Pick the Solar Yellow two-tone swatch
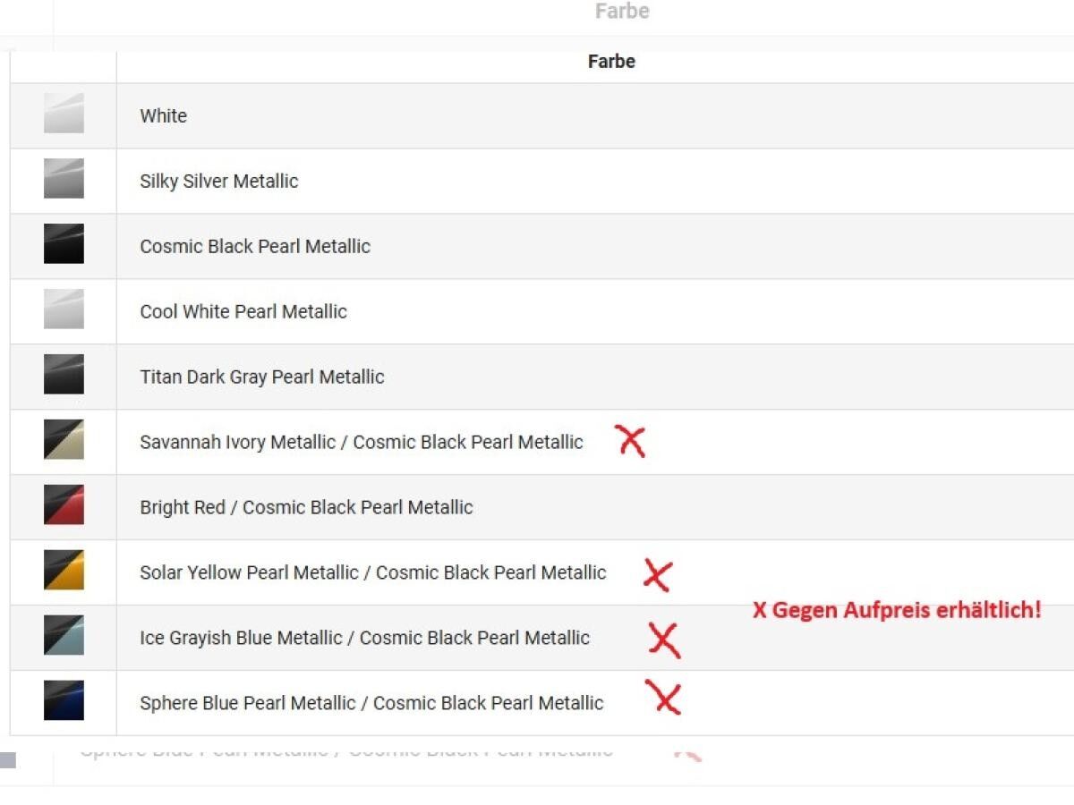The width and height of the screenshot is (1074, 805). (64, 571)
